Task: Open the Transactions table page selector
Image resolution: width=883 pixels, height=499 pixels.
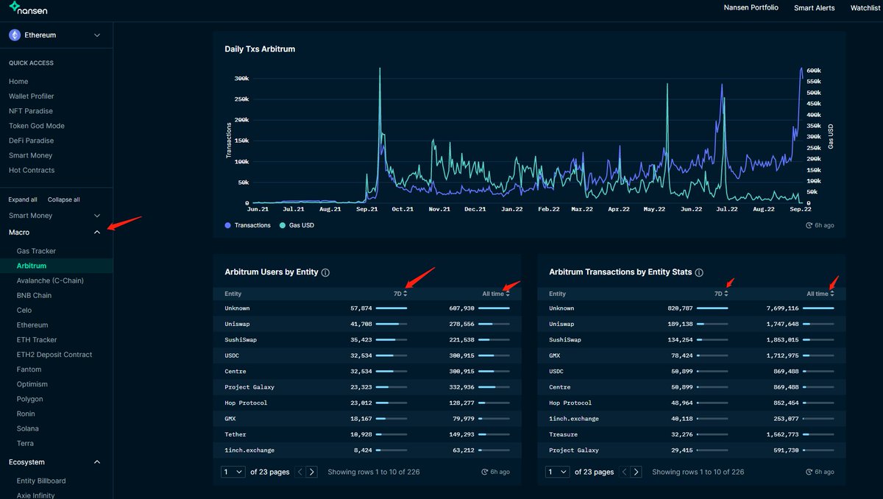Action: tap(558, 472)
